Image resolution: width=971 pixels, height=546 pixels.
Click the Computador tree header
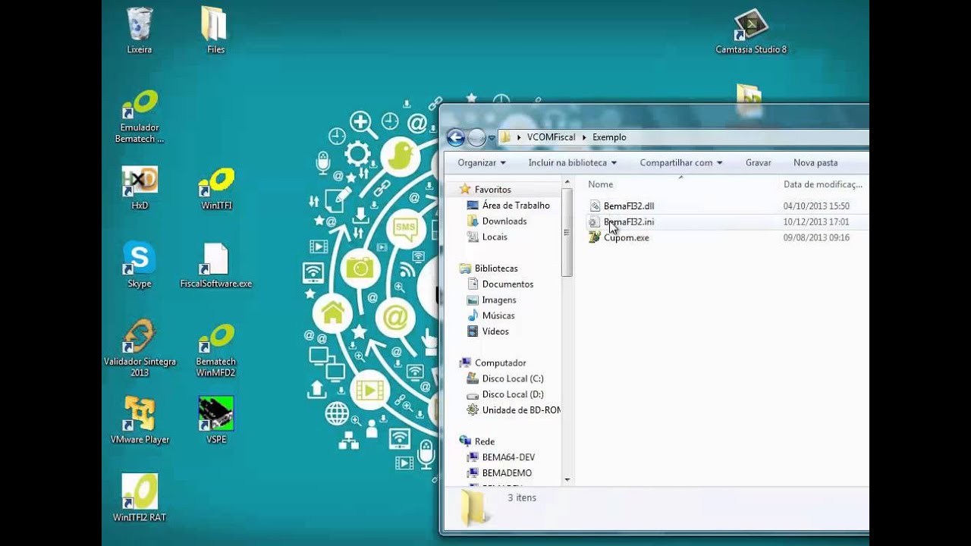tap(500, 362)
